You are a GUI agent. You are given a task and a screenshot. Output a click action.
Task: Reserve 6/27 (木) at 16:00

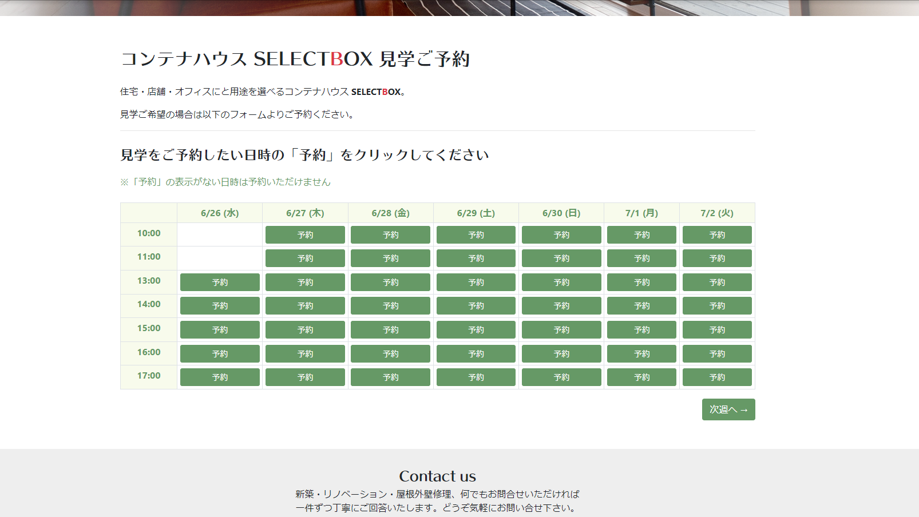[305, 354]
